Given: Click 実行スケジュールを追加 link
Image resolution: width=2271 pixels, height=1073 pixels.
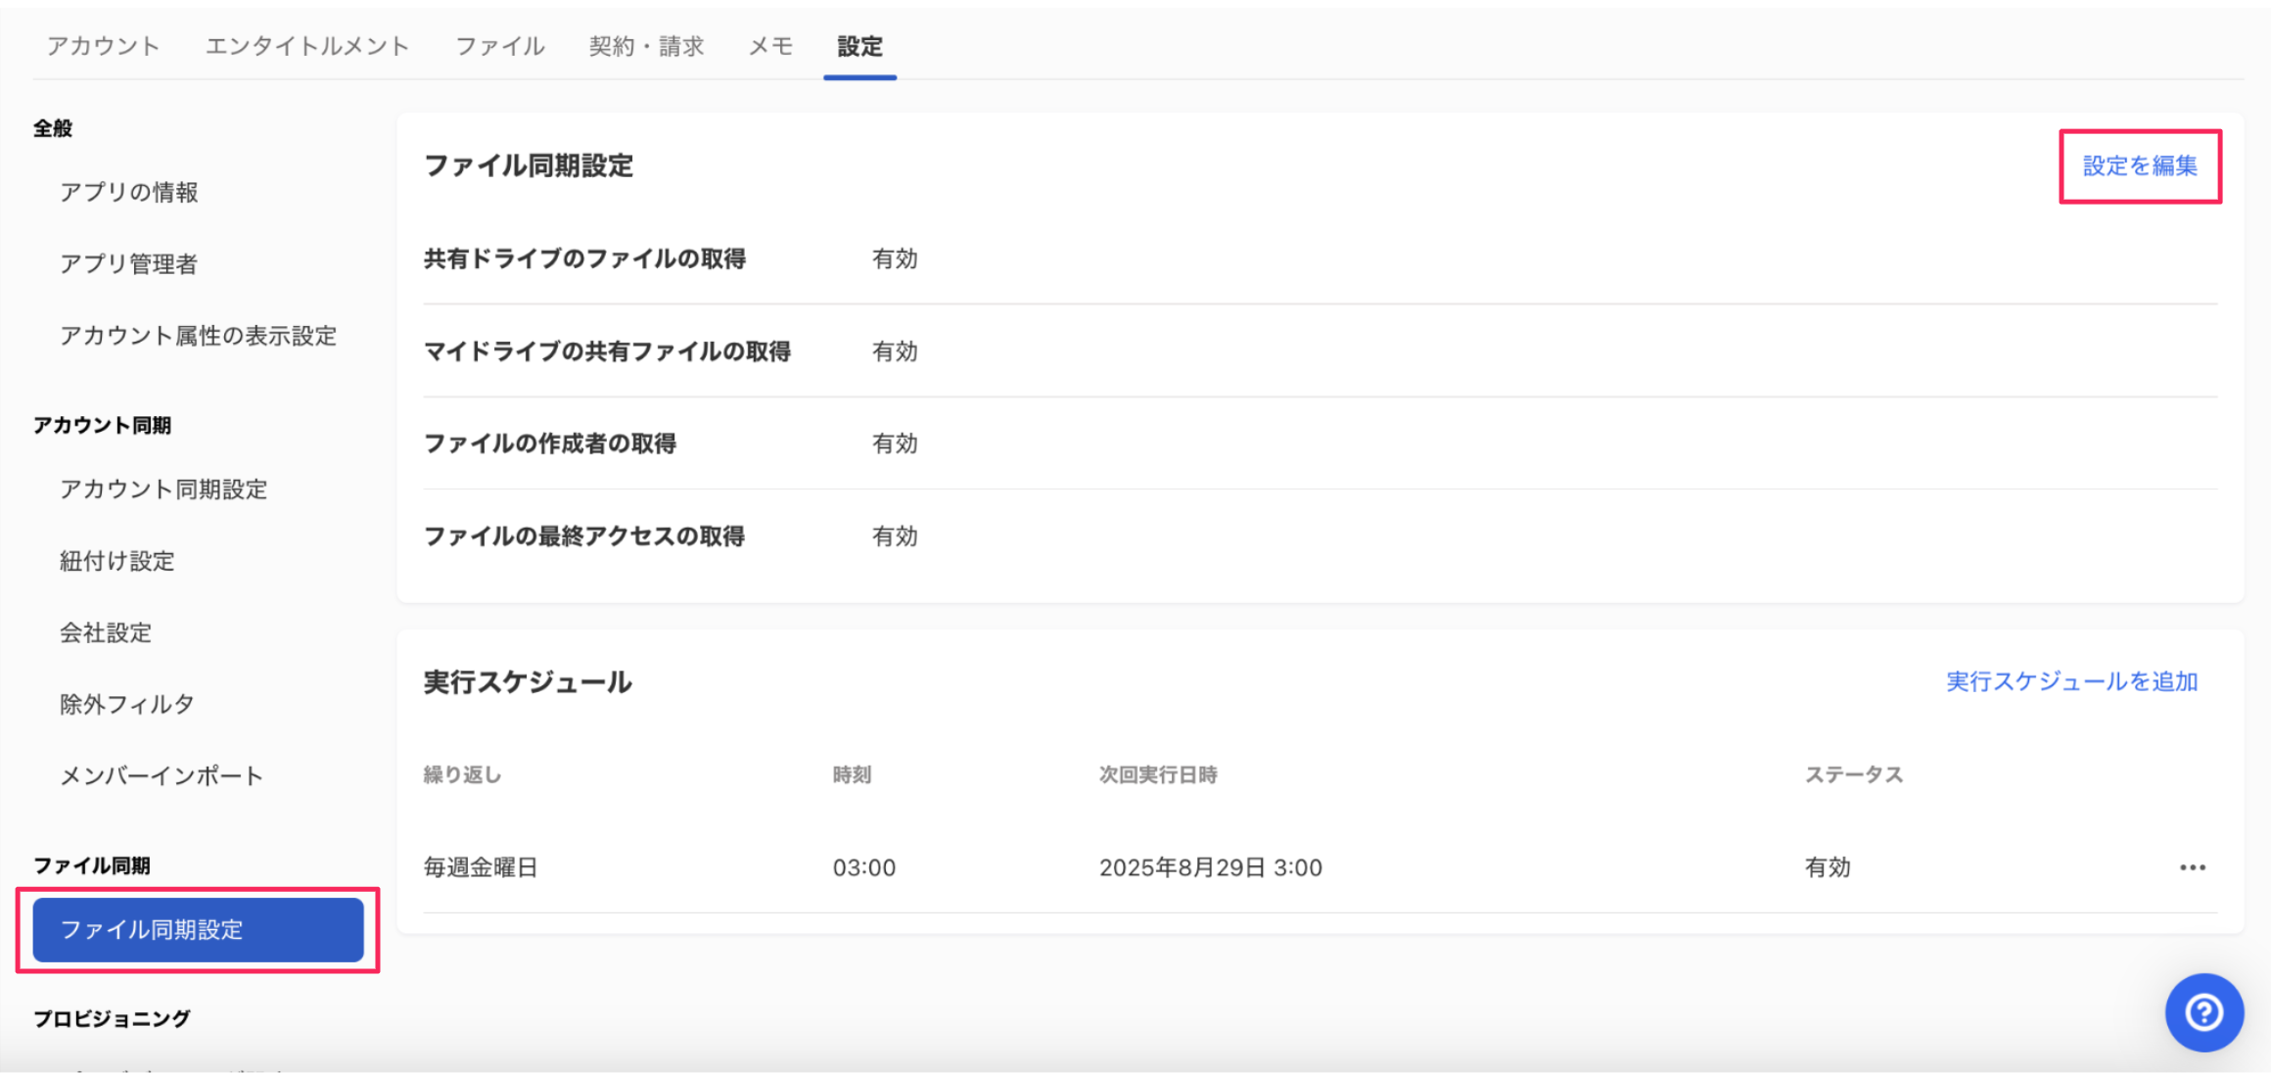Looking at the screenshot, I should point(2071,681).
